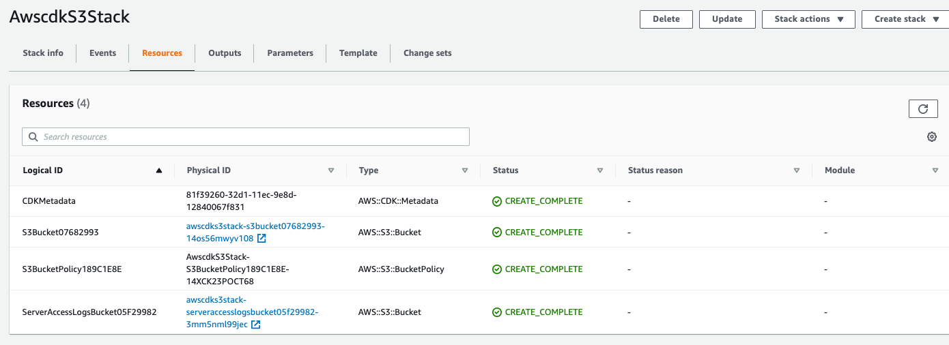Click the AwscdkS3Stack page title
The image size is (949, 345).
pos(70,18)
